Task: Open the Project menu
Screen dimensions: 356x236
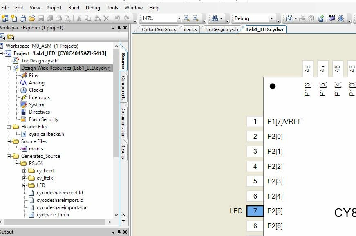Action: coord(54,8)
